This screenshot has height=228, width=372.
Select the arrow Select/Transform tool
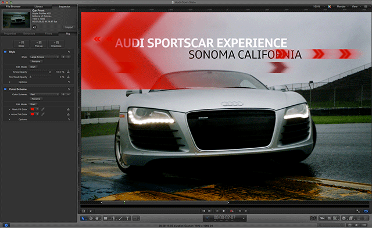pyautogui.click(x=83, y=219)
